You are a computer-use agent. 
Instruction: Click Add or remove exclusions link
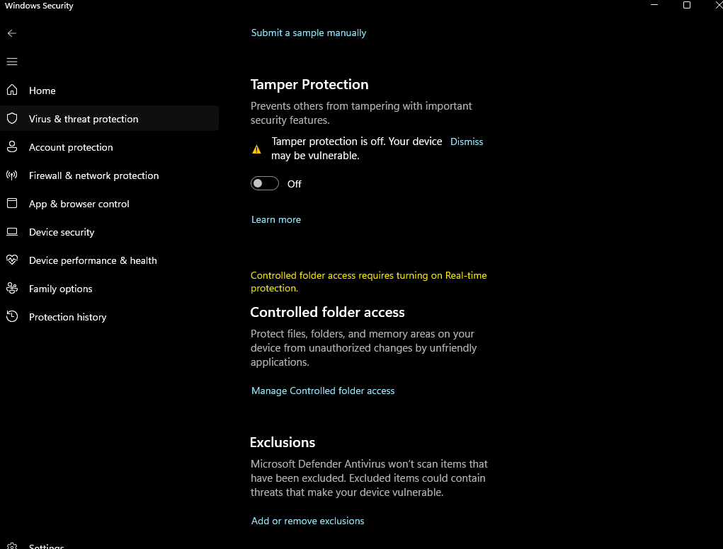tap(308, 521)
